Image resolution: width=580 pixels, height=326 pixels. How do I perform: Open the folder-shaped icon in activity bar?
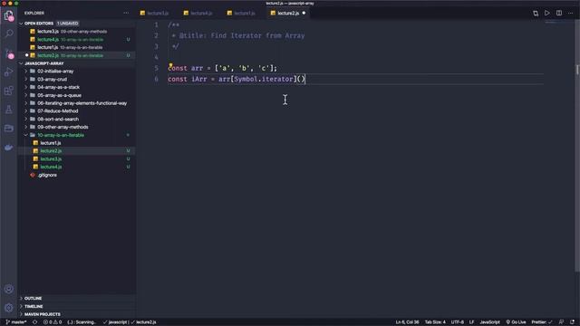(x=8, y=129)
